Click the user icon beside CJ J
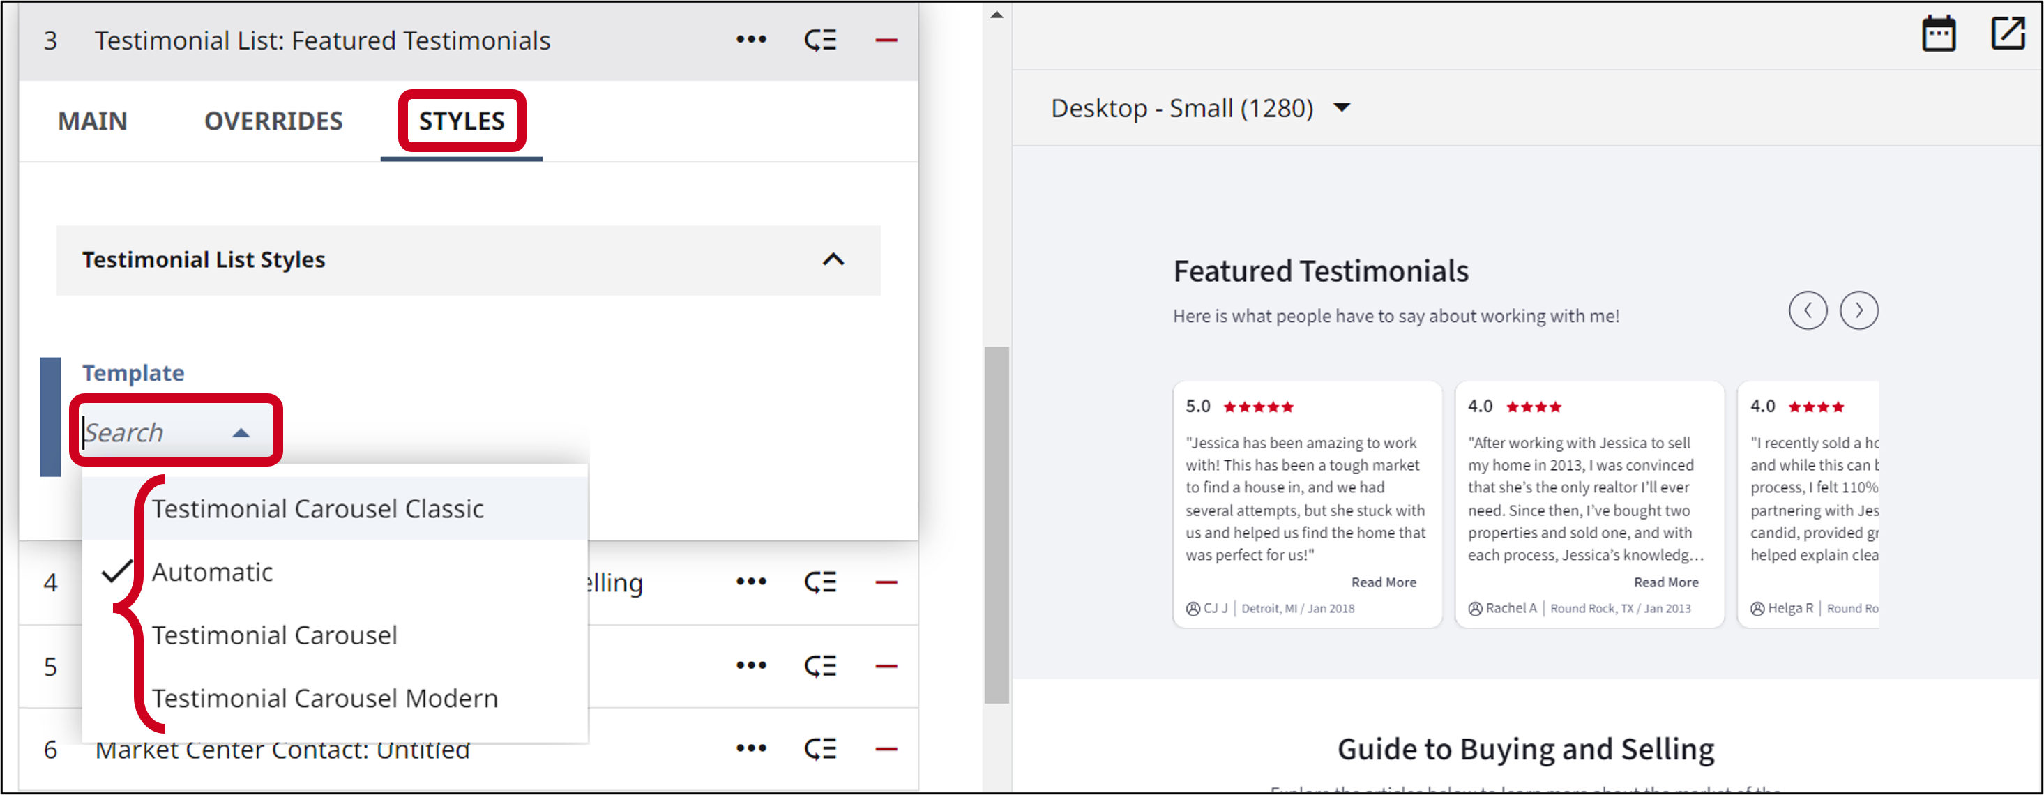Screen dimensions: 2044x795 [x=1193, y=609]
